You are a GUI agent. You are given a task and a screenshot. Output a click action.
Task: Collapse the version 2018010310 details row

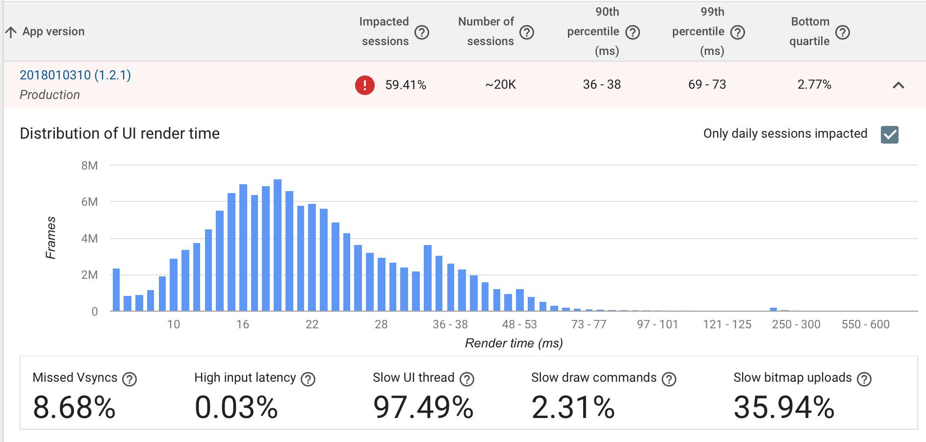[898, 85]
